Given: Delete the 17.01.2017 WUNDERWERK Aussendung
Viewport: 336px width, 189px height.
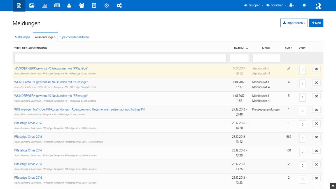Looking at the screenshot, I should (x=316, y=69).
